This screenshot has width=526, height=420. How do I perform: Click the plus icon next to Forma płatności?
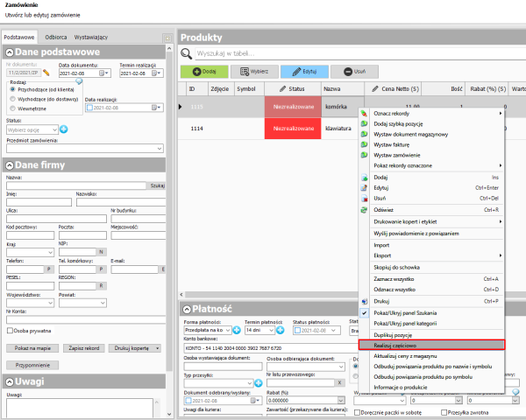click(x=237, y=330)
